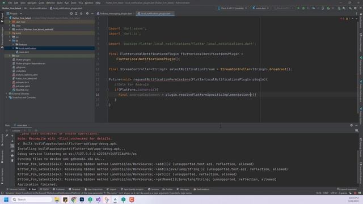
Task: Expand Scratches and Consoles node
Action: tap(6, 97)
